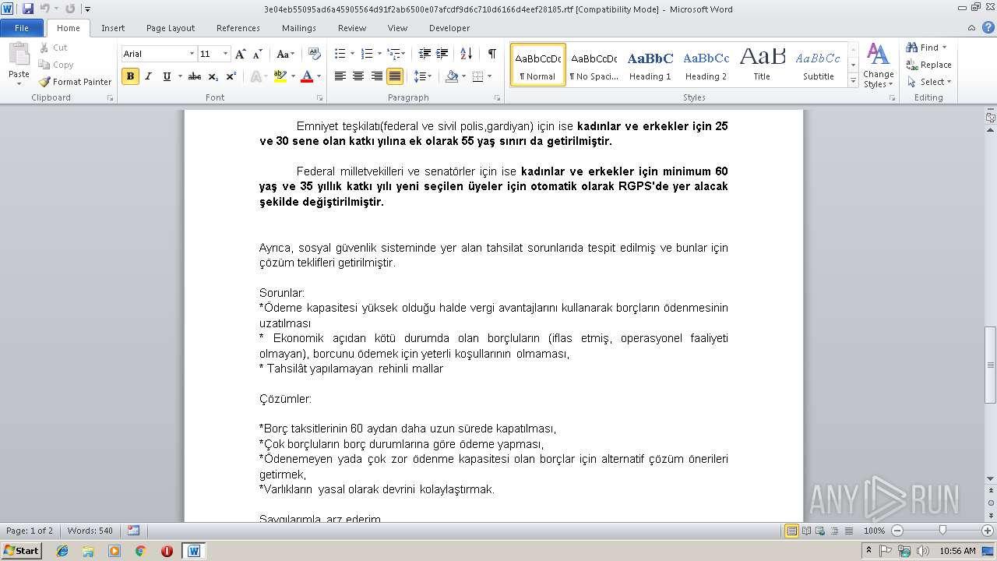Image resolution: width=997 pixels, height=561 pixels.
Task: Toggle Underline formatting
Action: coord(167,76)
